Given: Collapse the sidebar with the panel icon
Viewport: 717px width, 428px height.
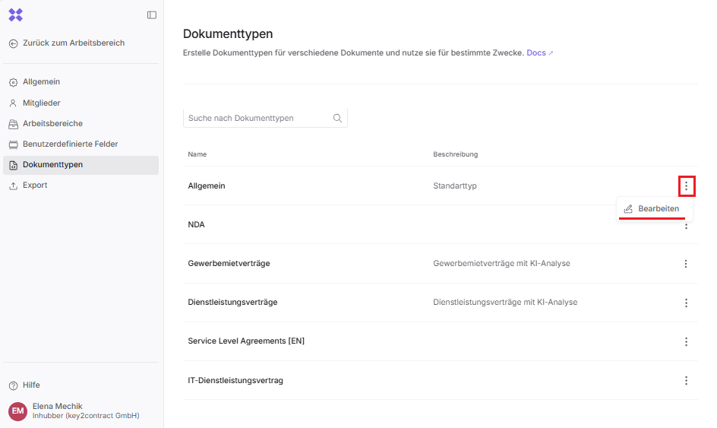Looking at the screenshot, I should point(152,14).
